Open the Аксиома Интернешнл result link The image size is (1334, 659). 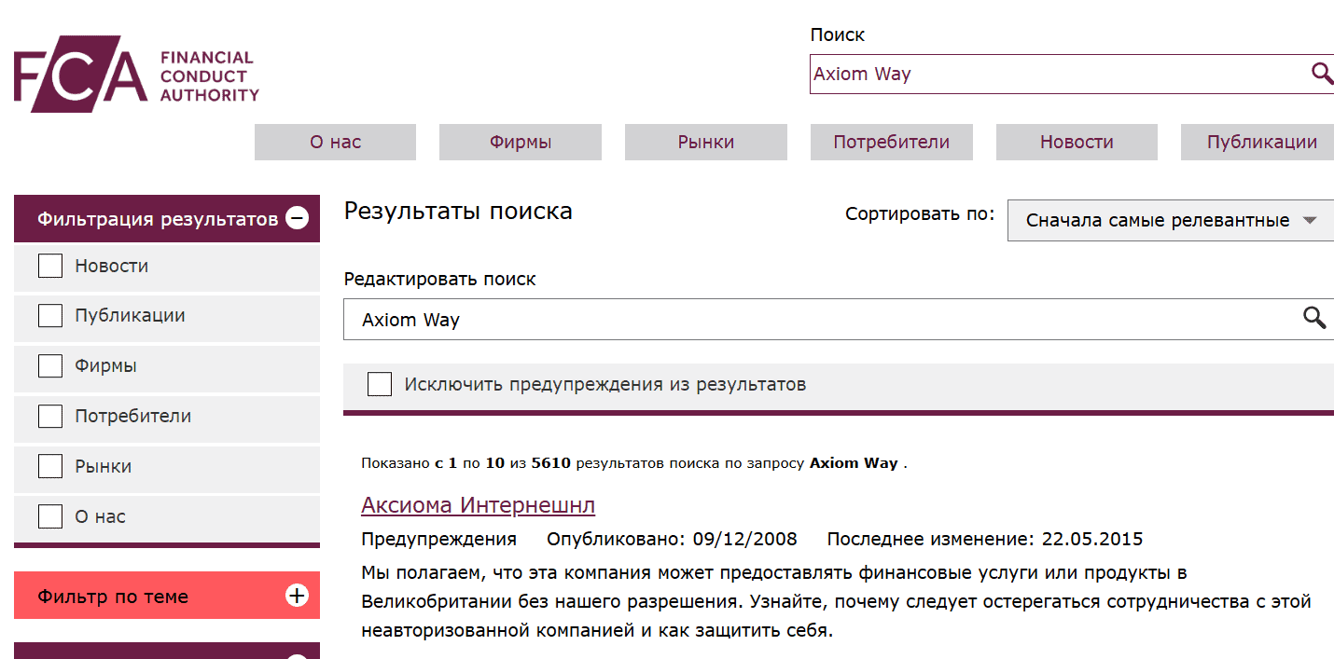coord(478,505)
